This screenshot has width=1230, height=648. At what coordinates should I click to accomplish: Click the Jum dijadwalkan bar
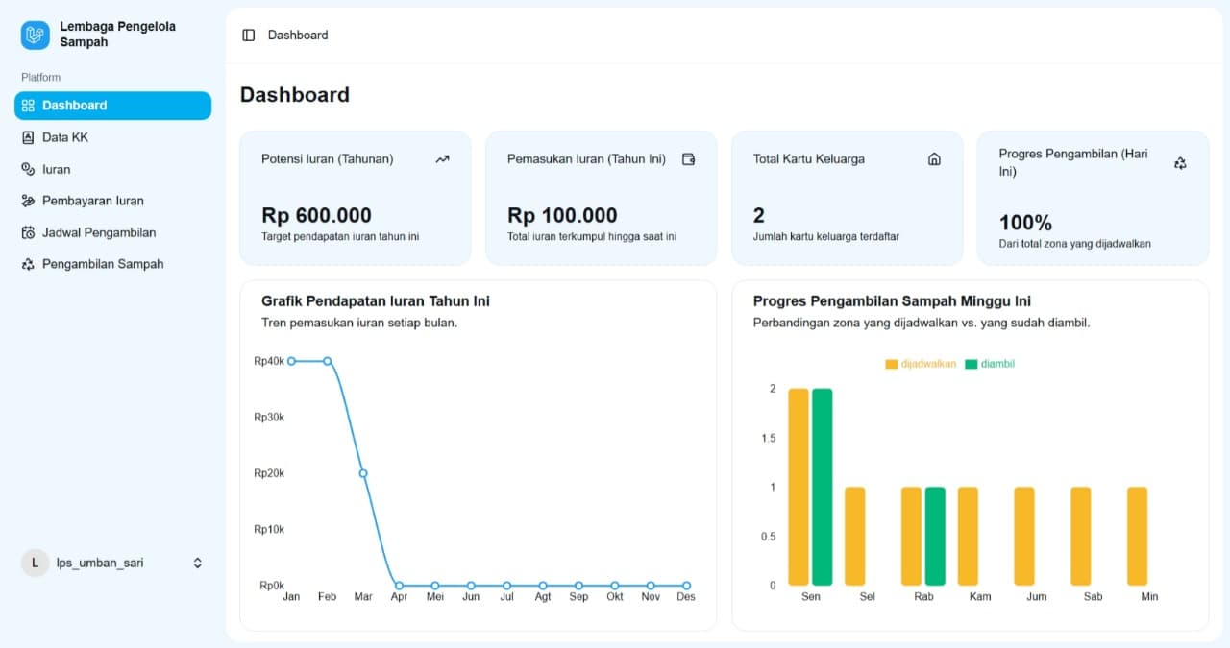[1024, 536]
